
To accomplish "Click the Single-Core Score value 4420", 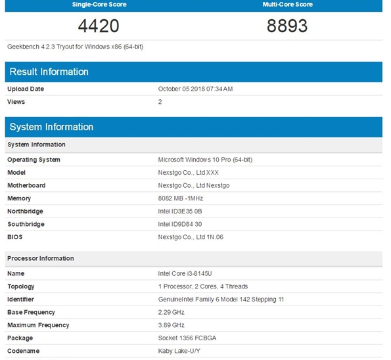I will pos(99,26).
